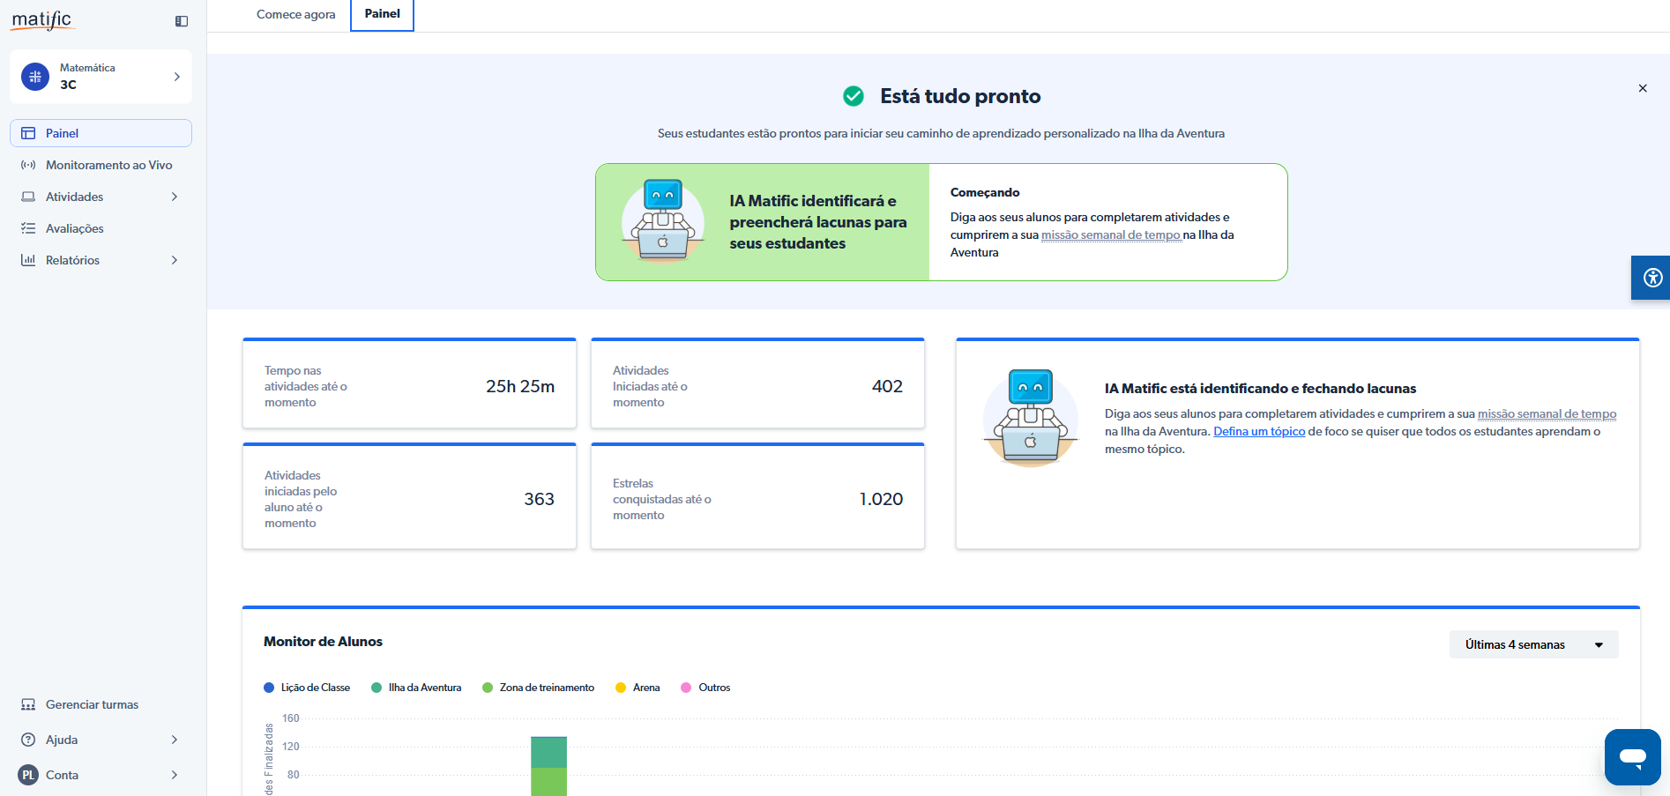Dismiss the Está tudo pronto banner
Viewport: 1670px width, 796px height.
coord(1642,88)
